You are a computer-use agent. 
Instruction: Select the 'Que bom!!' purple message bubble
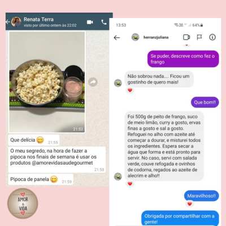click(205, 102)
